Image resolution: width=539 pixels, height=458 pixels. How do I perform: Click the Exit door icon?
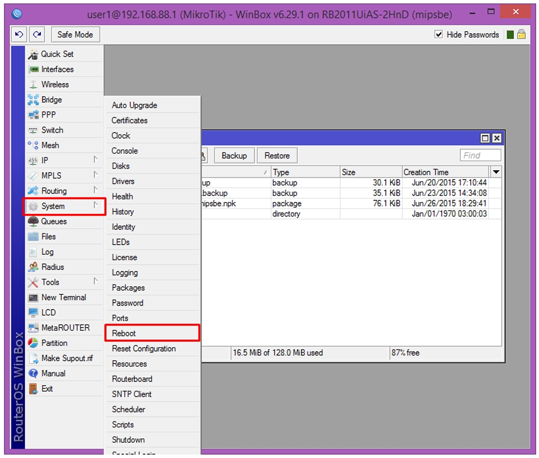34,389
